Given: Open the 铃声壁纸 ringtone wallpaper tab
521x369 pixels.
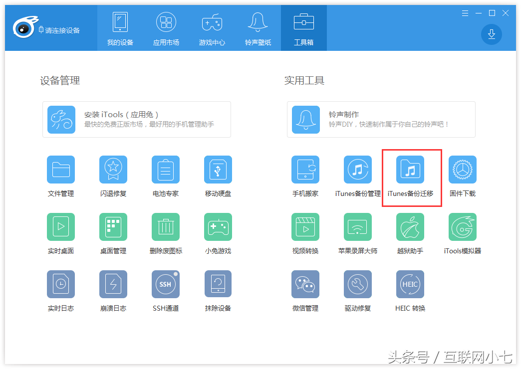Looking at the screenshot, I should pyautogui.click(x=258, y=28).
